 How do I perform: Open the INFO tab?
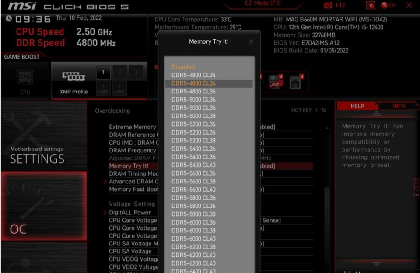[399, 106]
